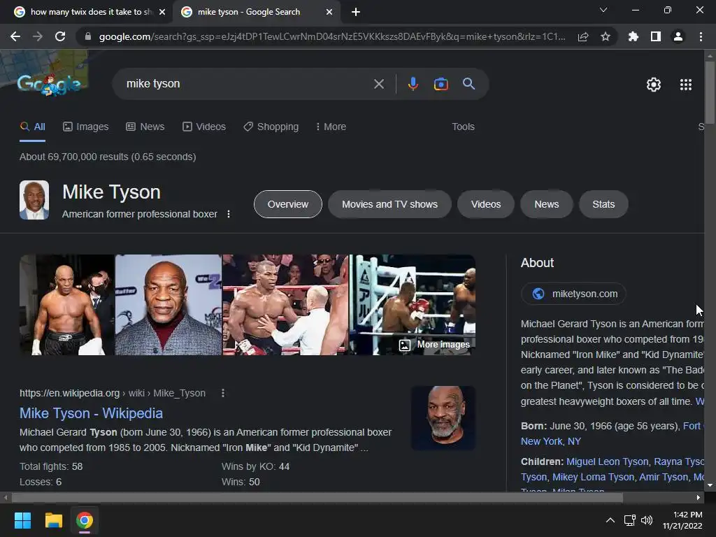Open search Tools
Viewport: 716px width, 537px height.
coord(463,127)
